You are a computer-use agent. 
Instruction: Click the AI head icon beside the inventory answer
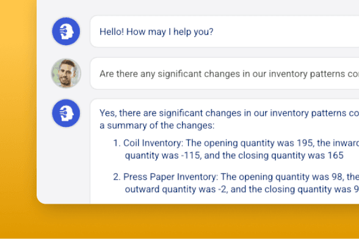(x=66, y=113)
